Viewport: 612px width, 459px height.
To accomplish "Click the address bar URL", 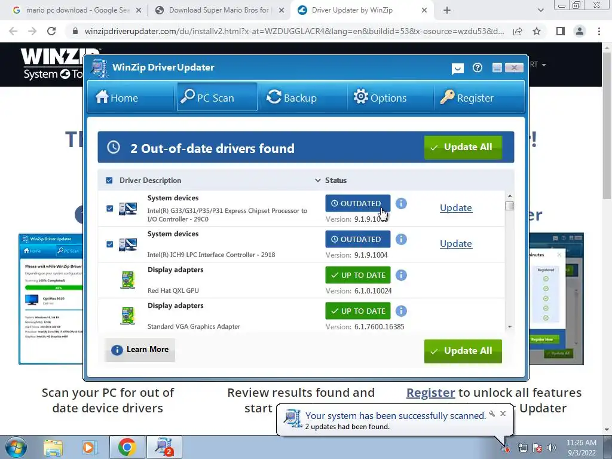I will click(x=294, y=31).
